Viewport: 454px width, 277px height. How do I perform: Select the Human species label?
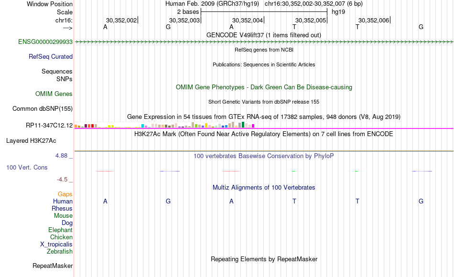63,201
